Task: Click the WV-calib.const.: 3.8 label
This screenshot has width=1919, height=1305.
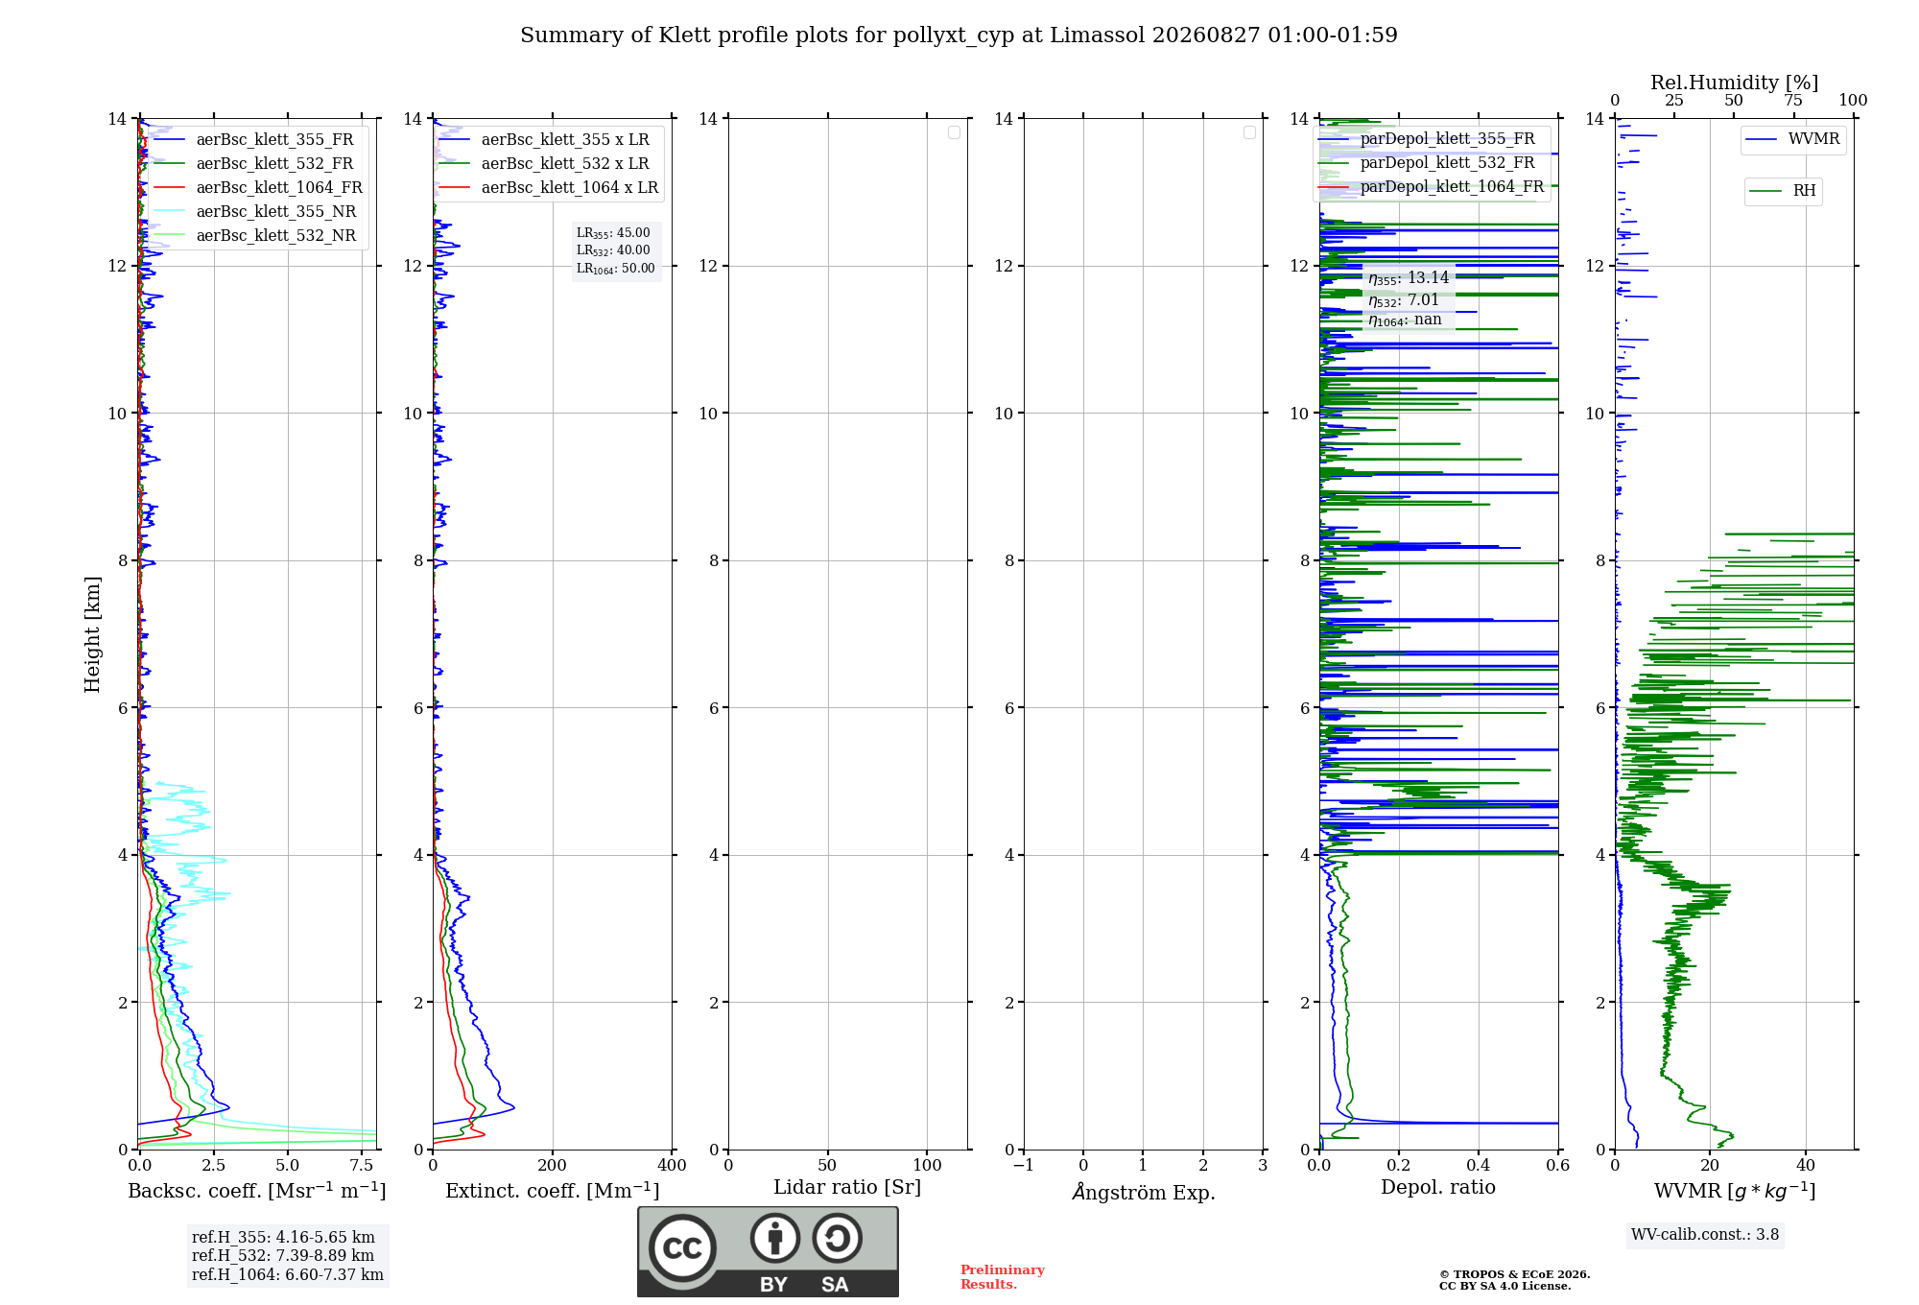Action: [x=1705, y=1235]
